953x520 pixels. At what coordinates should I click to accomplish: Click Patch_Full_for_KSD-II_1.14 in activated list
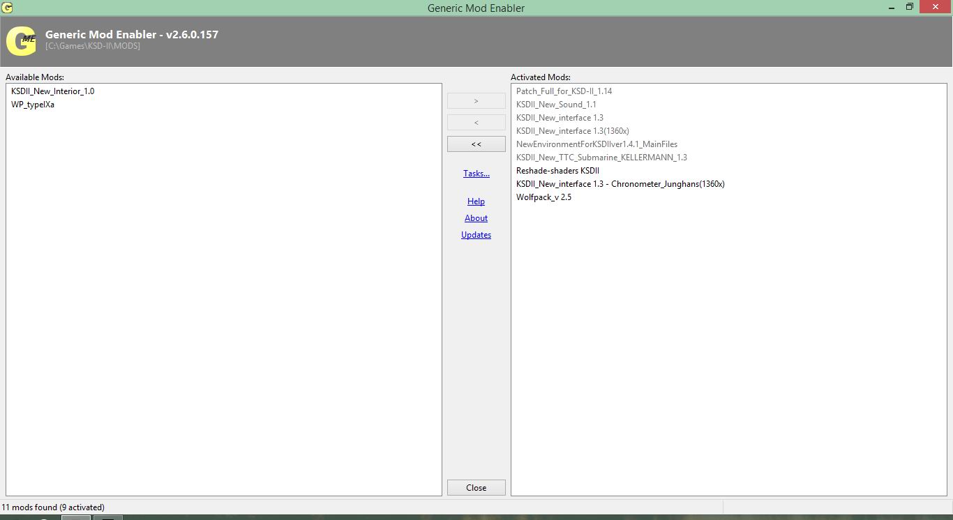click(564, 91)
